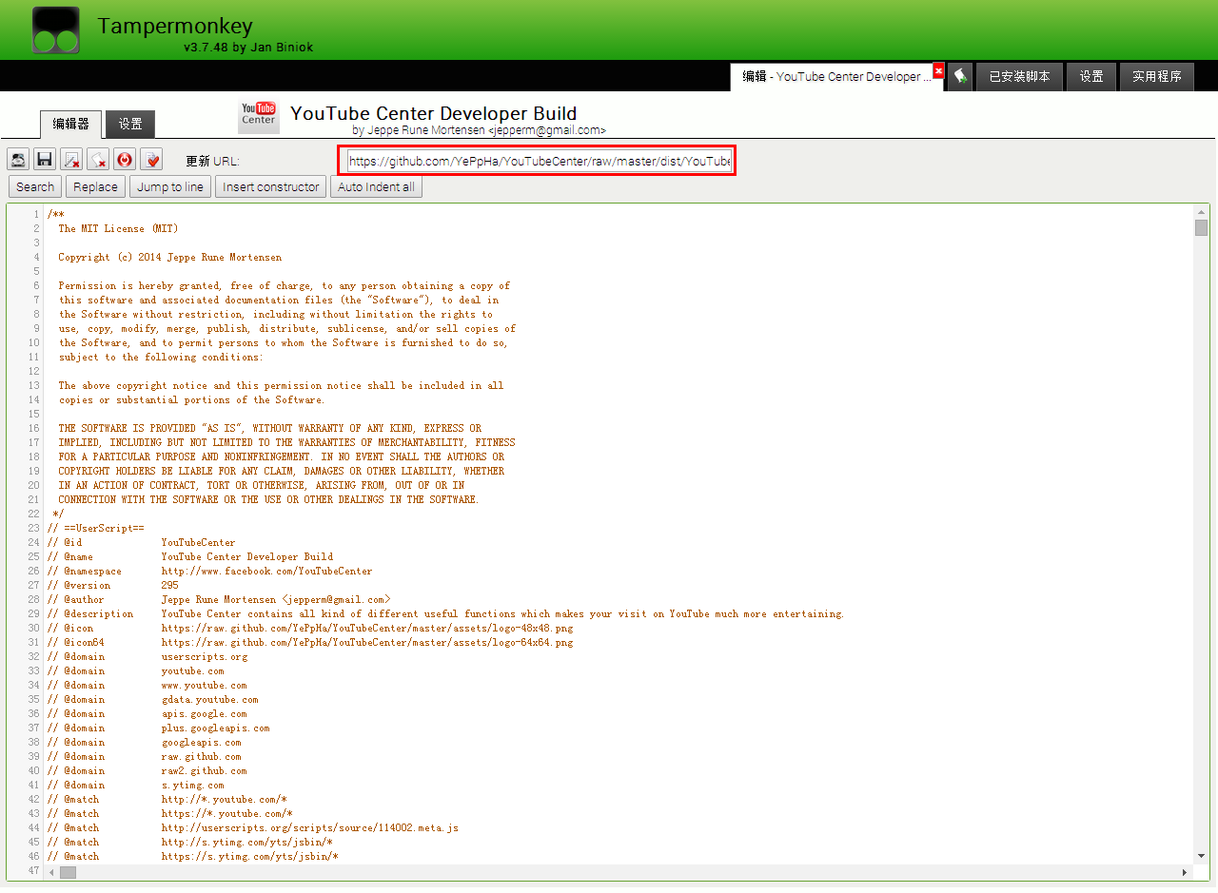Click the '@match http://s.ytimg.com/yts/jsbin/*' line
The width and height of the screenshot is (1218, 893).
[x=189, y=842]
